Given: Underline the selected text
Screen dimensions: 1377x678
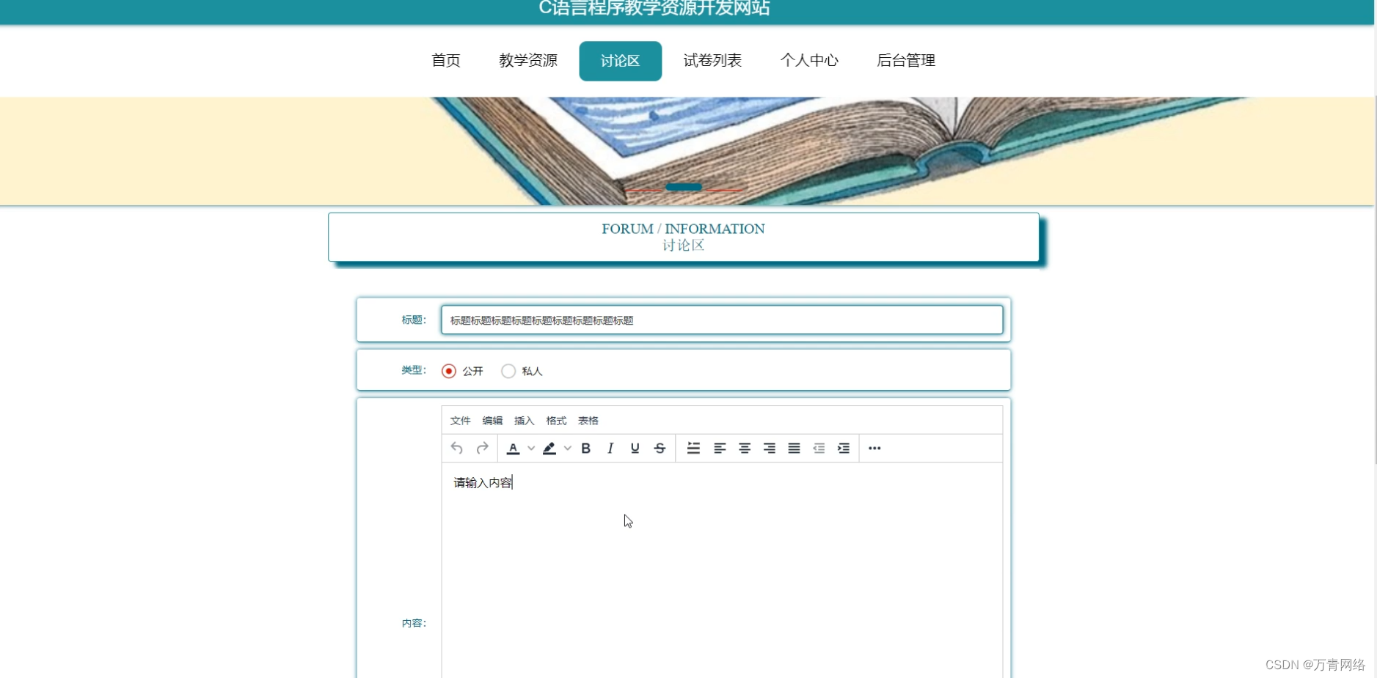Looking at the screenshot, I should 634,448.
